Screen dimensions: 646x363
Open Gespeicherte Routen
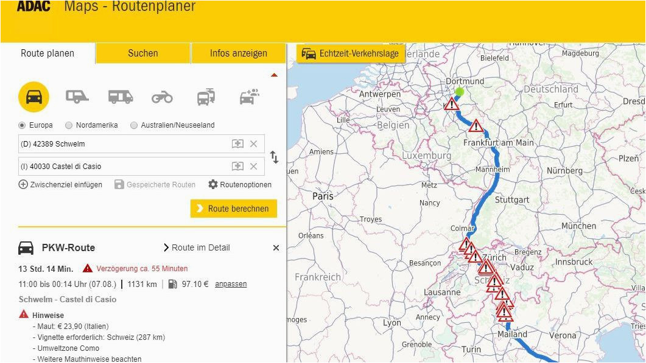(155, 184)
